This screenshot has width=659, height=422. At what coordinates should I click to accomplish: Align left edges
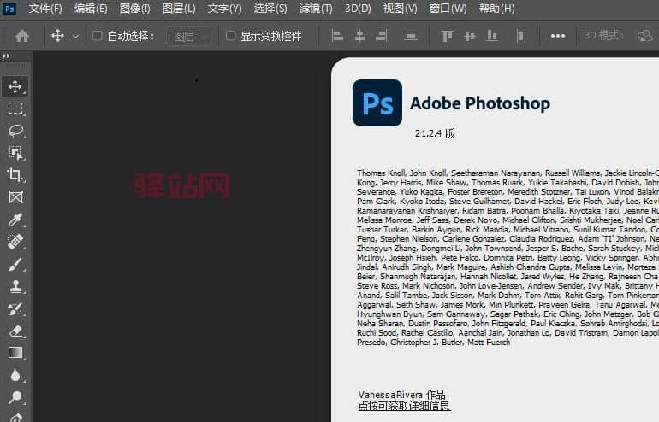pyautogui.click(x=337, y=36)
